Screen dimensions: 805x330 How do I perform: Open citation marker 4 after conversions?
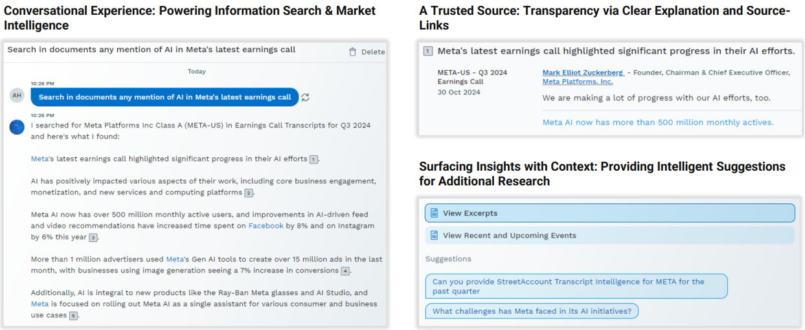346,270
